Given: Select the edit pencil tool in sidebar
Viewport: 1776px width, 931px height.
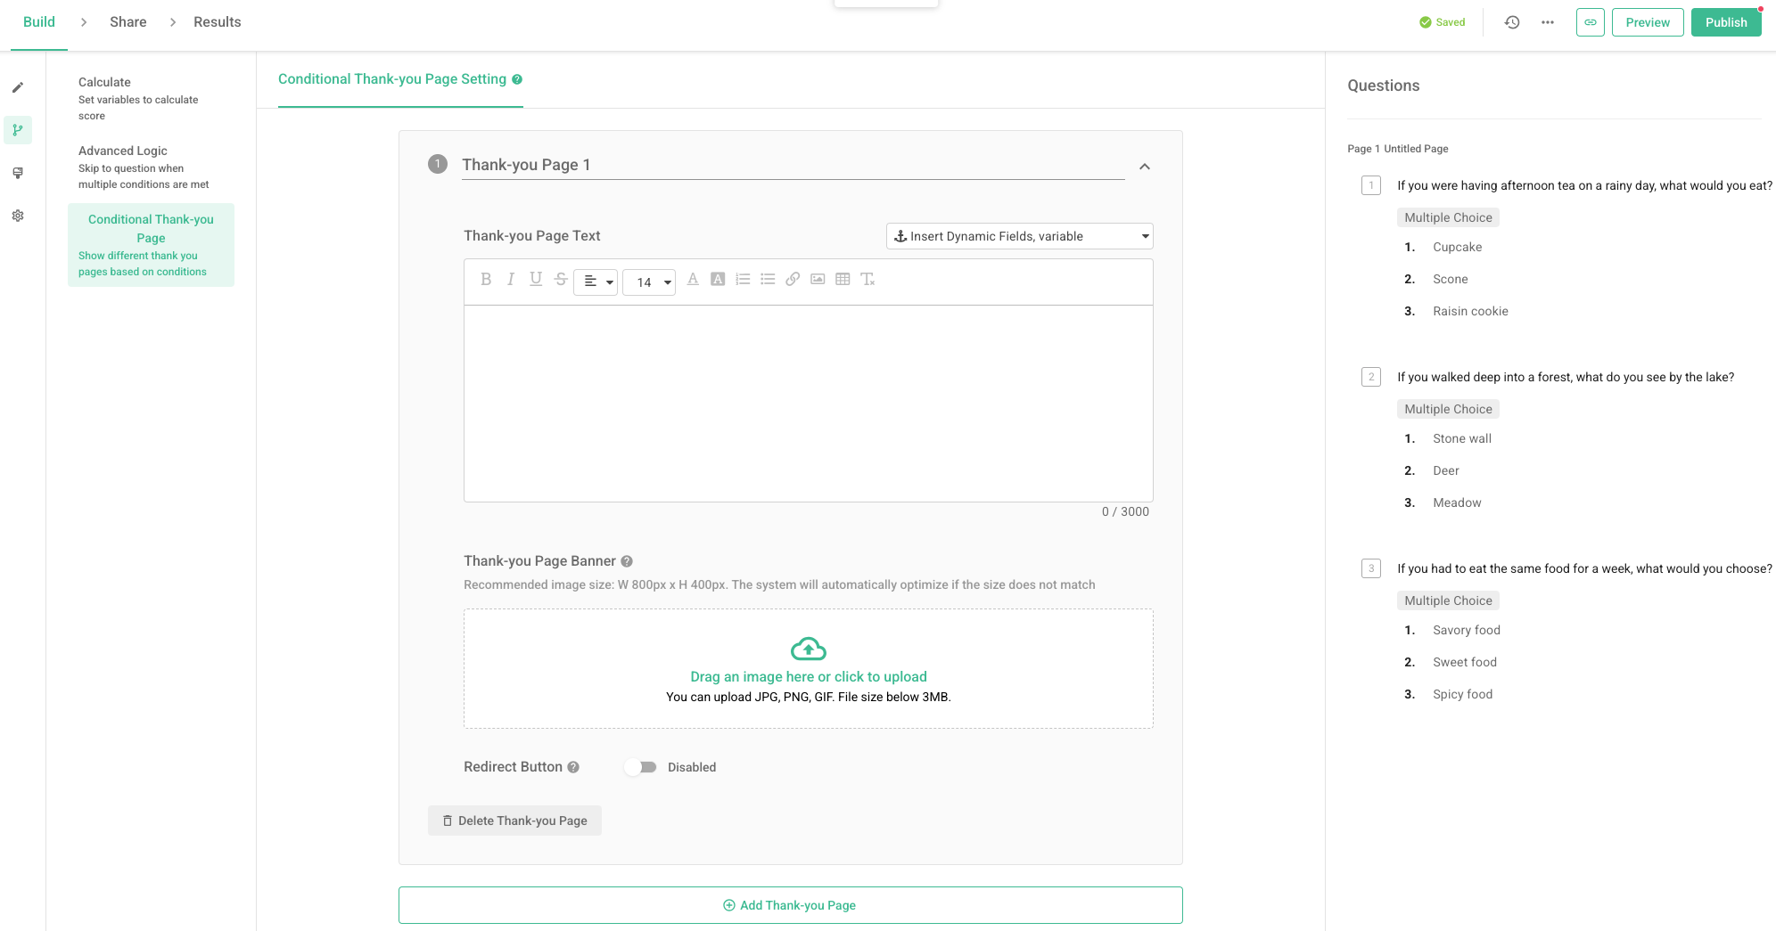Looking at the screenshot, I should [18, 87].
